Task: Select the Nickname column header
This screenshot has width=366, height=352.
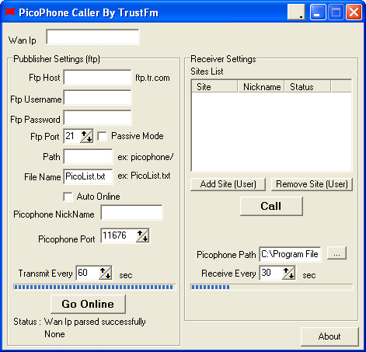Action: coord(261,86)
